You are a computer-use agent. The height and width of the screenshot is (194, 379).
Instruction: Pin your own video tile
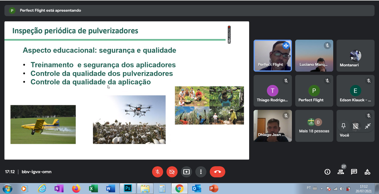click(343, 126)
